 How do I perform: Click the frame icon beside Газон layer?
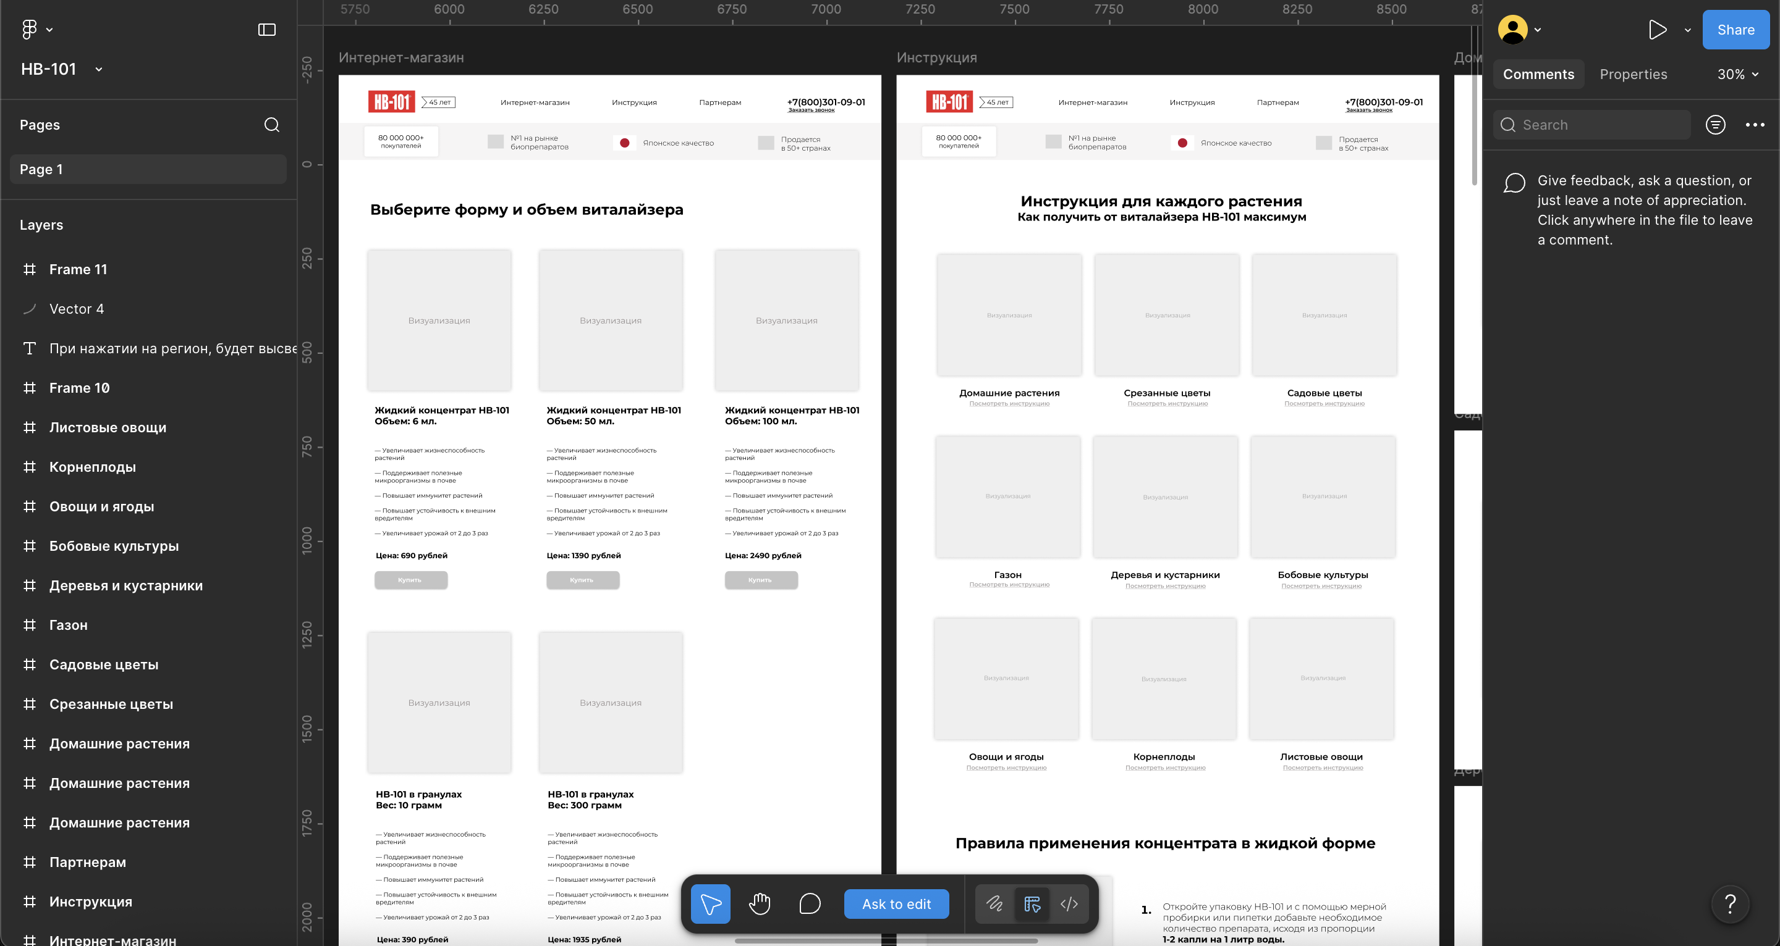point(30,625)
